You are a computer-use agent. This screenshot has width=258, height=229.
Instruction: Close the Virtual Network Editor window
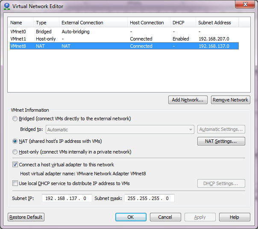pos(245,4)
